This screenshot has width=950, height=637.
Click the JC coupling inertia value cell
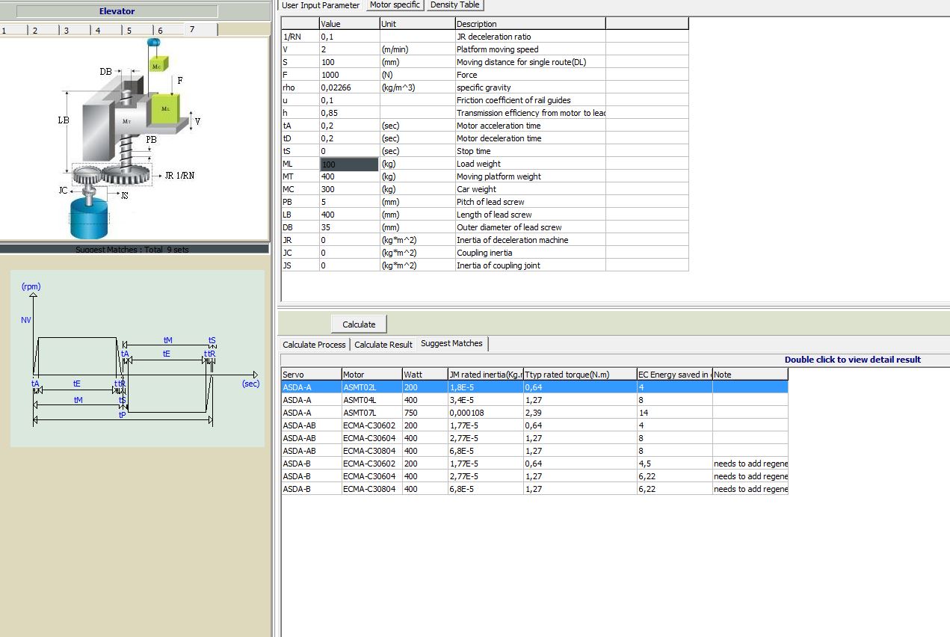(349, 253)
